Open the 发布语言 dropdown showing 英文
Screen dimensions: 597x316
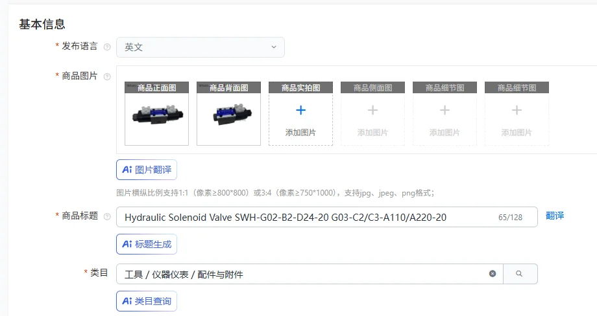(x=201, y=47)
